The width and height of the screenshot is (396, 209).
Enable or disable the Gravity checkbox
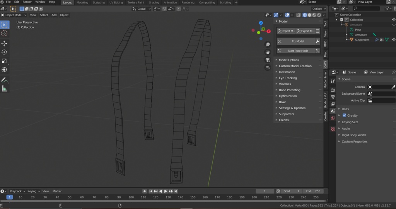click(344, 116)
